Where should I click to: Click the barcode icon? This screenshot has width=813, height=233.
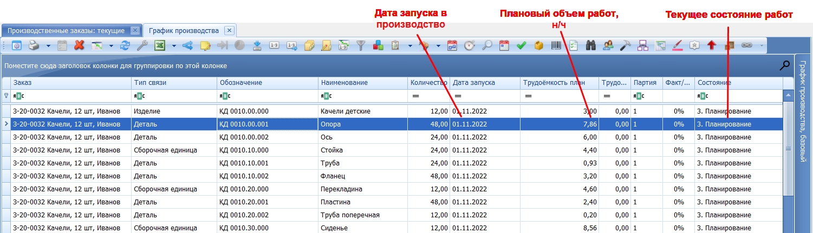556,46
